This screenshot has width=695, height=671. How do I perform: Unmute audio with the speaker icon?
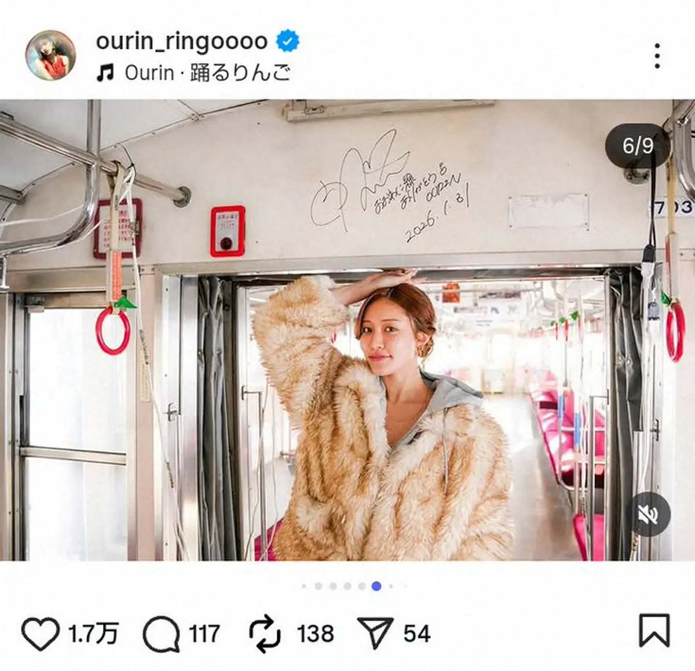click(648, 515)
